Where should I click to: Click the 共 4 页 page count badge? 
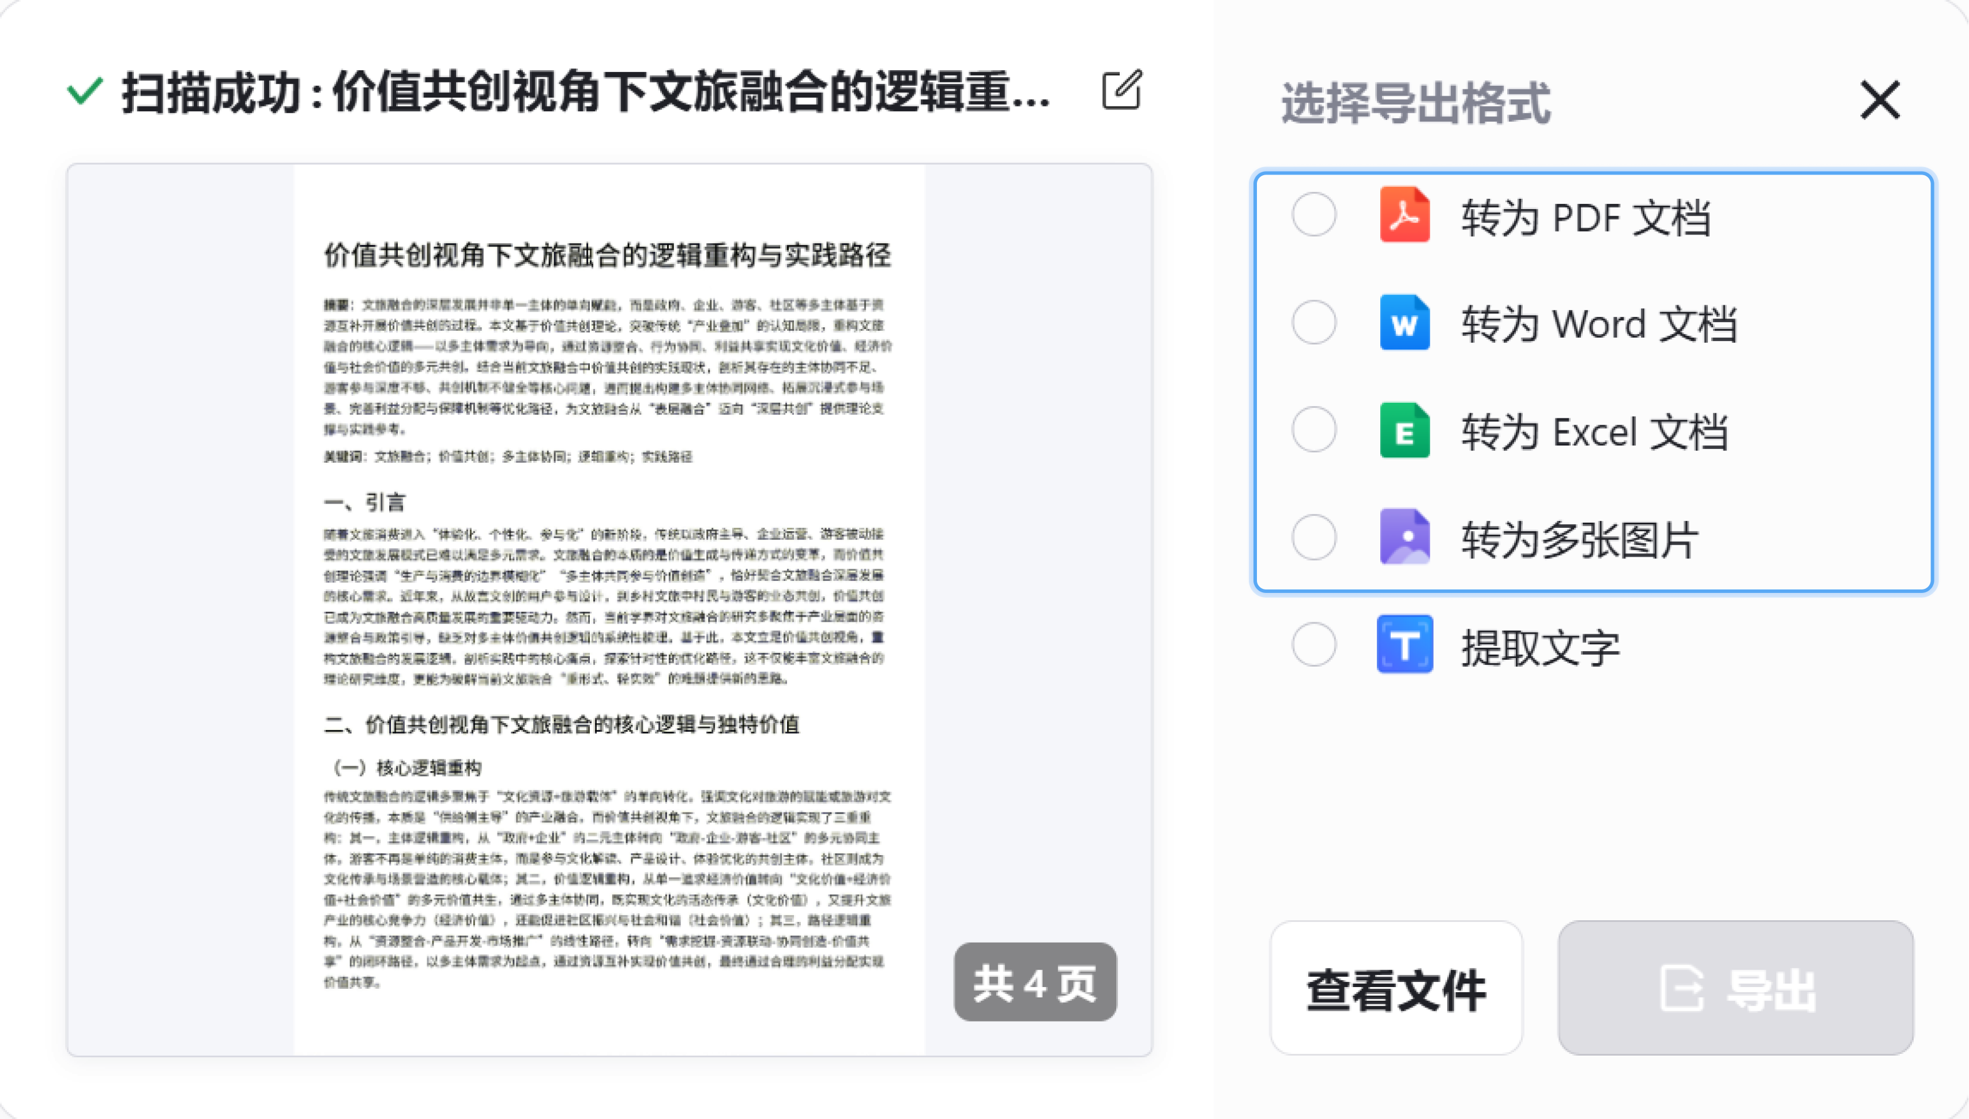(1036, 982)
